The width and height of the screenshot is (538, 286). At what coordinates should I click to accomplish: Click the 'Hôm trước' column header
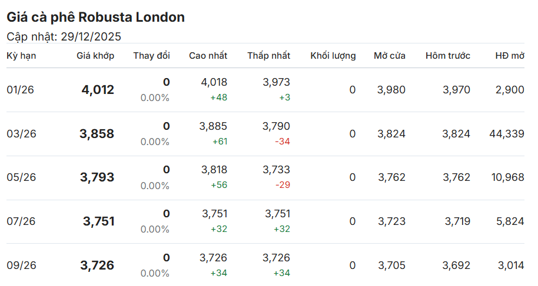[x=448, y=56]
